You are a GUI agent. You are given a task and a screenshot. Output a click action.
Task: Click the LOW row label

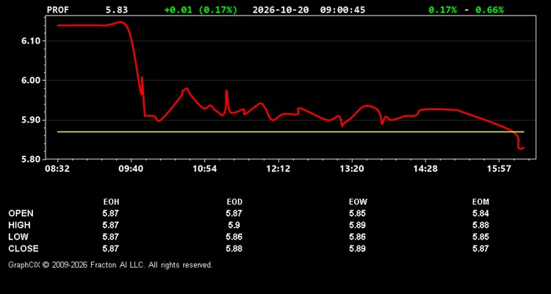pyautogui.click(x=18, y=237)
